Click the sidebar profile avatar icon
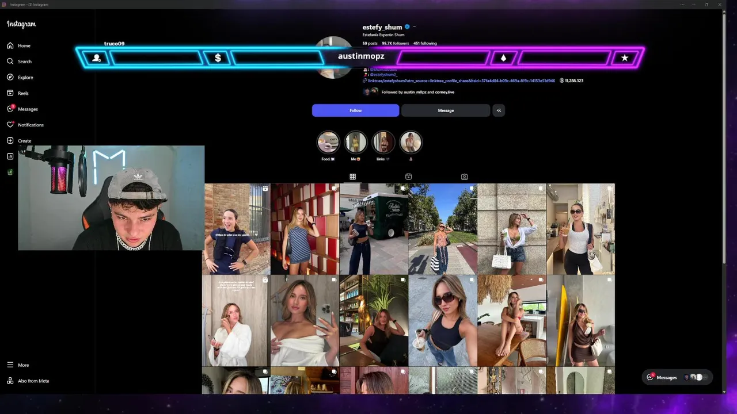Image resolution: width=737 pixels, height=414 pixels. pyautogui.click(x=10, y=172)
